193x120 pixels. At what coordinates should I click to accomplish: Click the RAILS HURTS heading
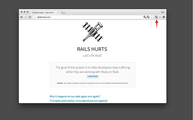pyautogui.click(x=92, y=49)
